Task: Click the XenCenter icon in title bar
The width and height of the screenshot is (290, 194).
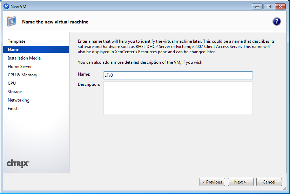Action: (6, 6)
